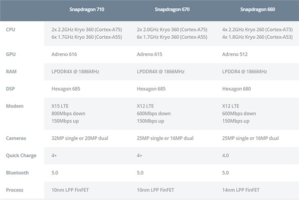Image resolution: width=299 pixels, height=200 pixels.
Task: Click the Bluetooth row label
Action: tap(17, 173)
